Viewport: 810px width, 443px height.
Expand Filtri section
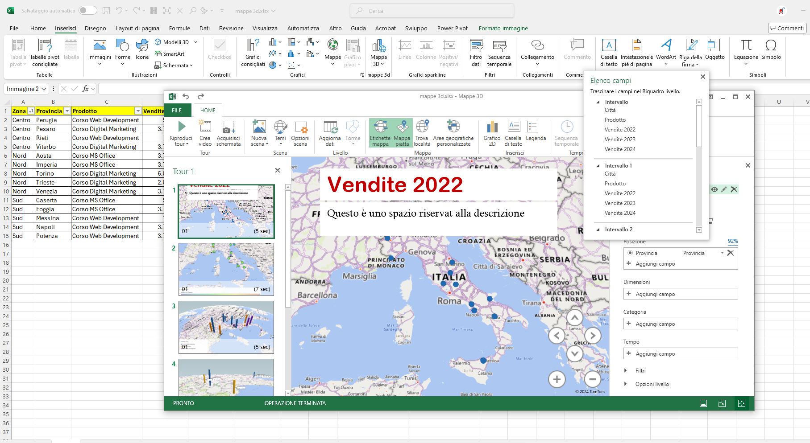coord(625,370)
